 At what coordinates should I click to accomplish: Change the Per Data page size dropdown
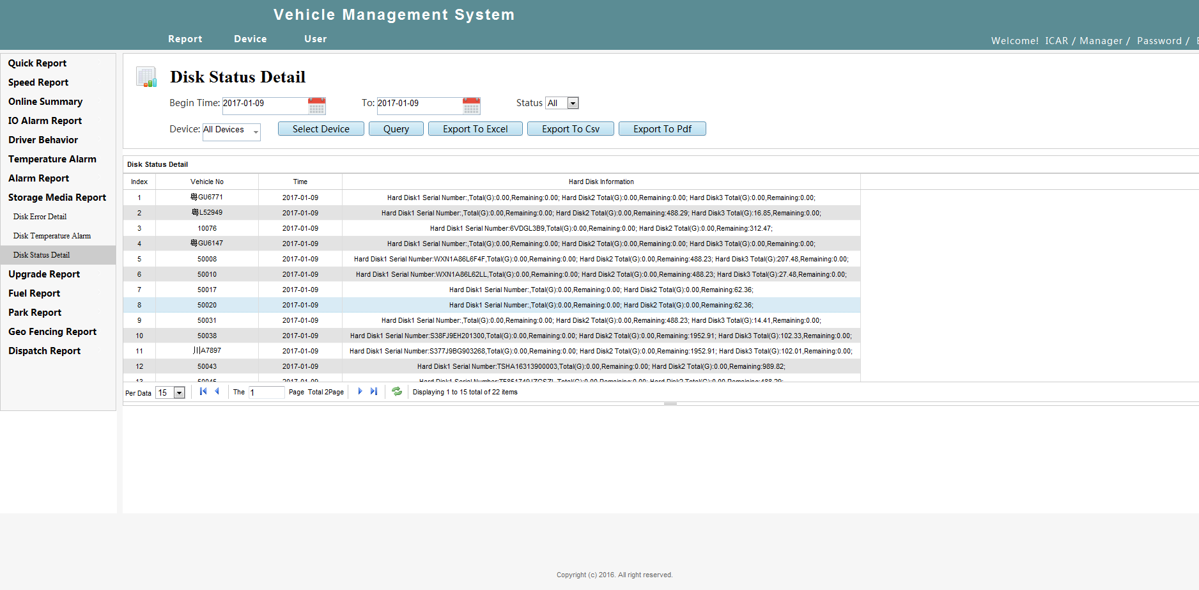[x=179, y=393]
